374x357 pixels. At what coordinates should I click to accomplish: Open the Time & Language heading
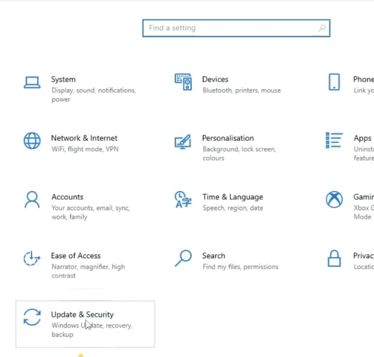(x=232, y=197)
